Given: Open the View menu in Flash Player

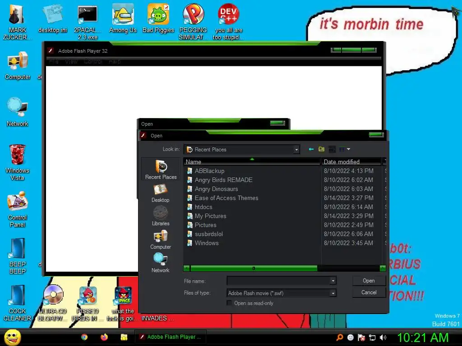Looking at the screenshot, I should [x=71, y=61].
